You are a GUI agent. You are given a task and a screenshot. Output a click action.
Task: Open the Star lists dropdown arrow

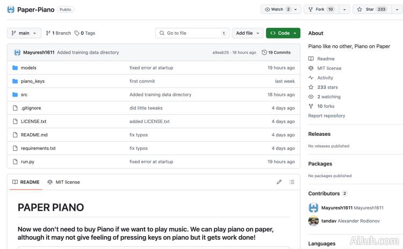click(395, 10)
